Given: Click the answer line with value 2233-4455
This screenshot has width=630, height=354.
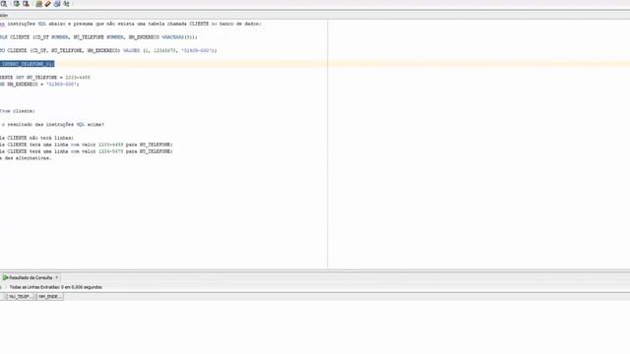Looking at the screenshot, I should pos(87,145).
